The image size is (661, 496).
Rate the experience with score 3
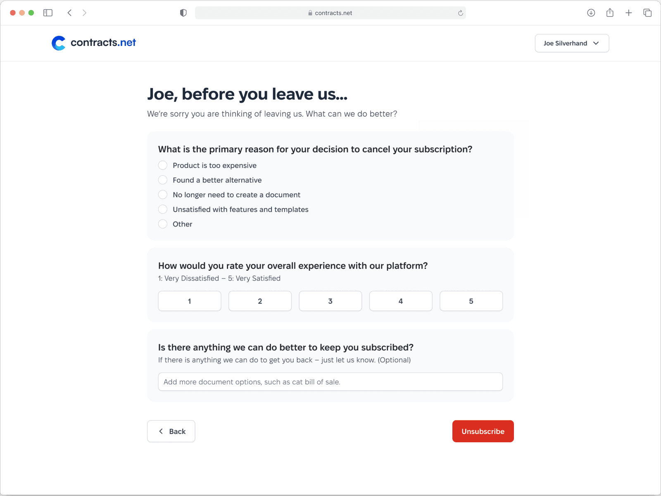(x=330, y=301)
